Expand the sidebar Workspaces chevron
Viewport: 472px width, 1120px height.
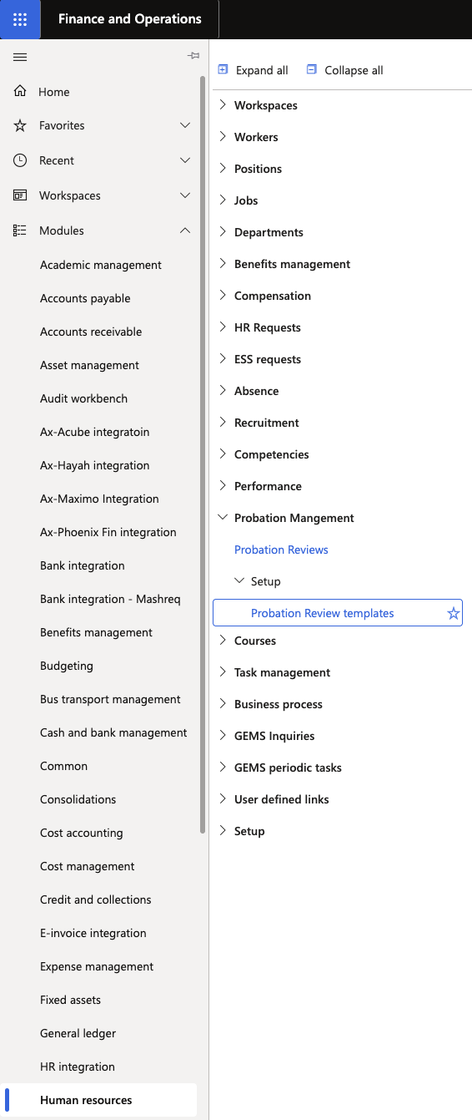coord(185,195)
